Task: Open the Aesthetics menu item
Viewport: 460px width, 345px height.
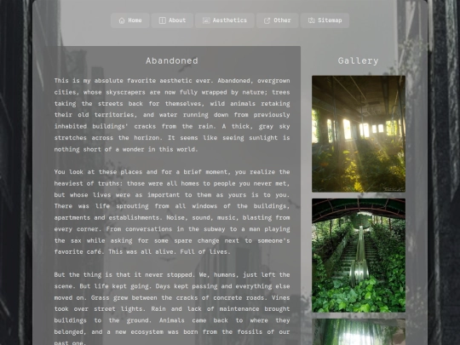Action: [x=225, y=20]
